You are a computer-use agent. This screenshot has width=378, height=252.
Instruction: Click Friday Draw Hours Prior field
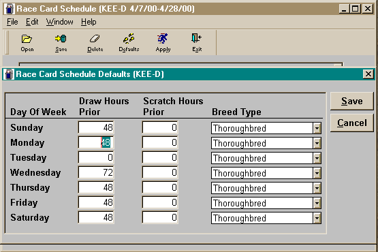(96, 202)
